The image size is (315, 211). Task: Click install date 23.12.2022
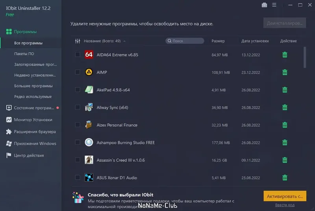(250, 72)
